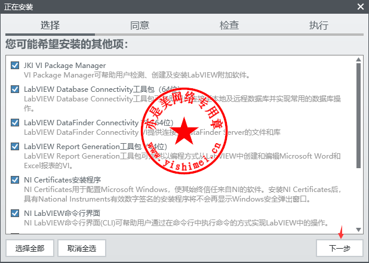The image size is (369, 263).
Task: Click 下一步 to continue installation
Action: (339, 247)
